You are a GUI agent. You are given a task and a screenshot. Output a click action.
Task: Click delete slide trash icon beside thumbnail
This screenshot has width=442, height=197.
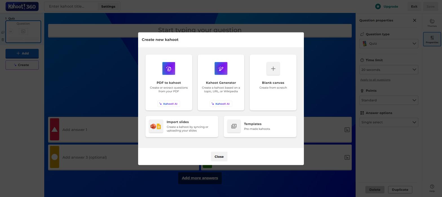3,40
